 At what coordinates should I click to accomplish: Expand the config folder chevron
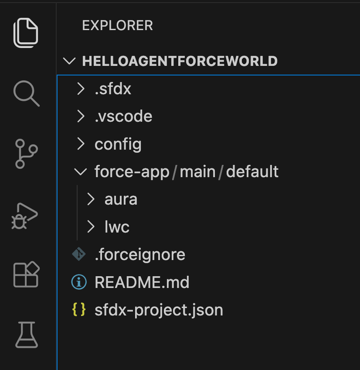point(81,144)
